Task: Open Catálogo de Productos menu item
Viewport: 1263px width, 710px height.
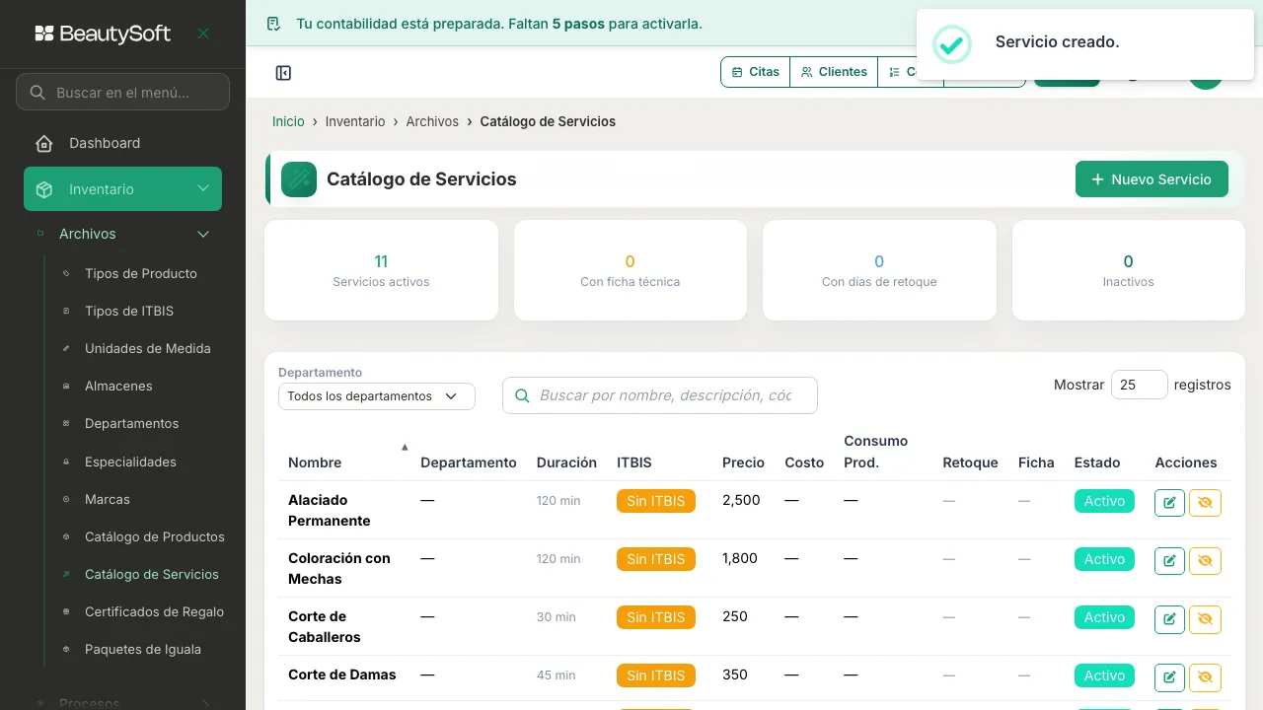Action: [155, 536]
